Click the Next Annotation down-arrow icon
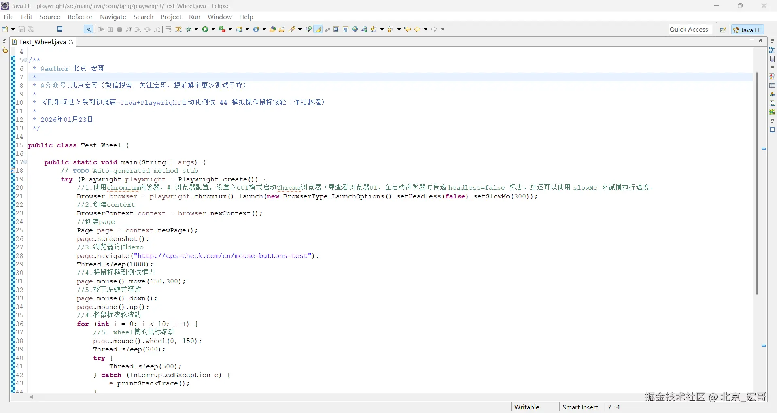The height and width of the screenshot is (413, 777). [x=374, y=29]
